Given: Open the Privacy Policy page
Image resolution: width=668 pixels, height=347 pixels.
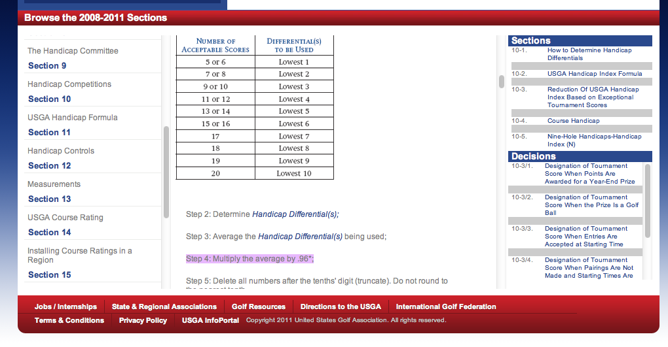Looking at the screenshot, I should click(x=143, y=320).
